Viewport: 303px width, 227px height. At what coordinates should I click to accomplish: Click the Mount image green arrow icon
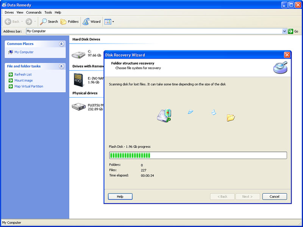(x=10, y=80)
